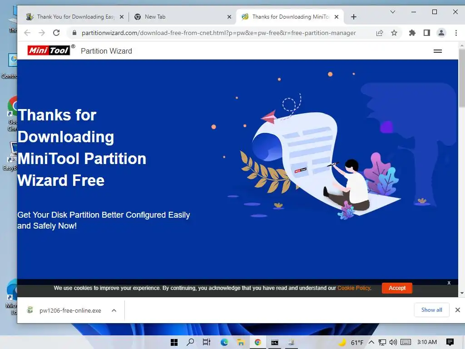The height and width of the screenshot is (349, 465).
Task: Click the Partition Wizard header text
Action: pos(106,51)
